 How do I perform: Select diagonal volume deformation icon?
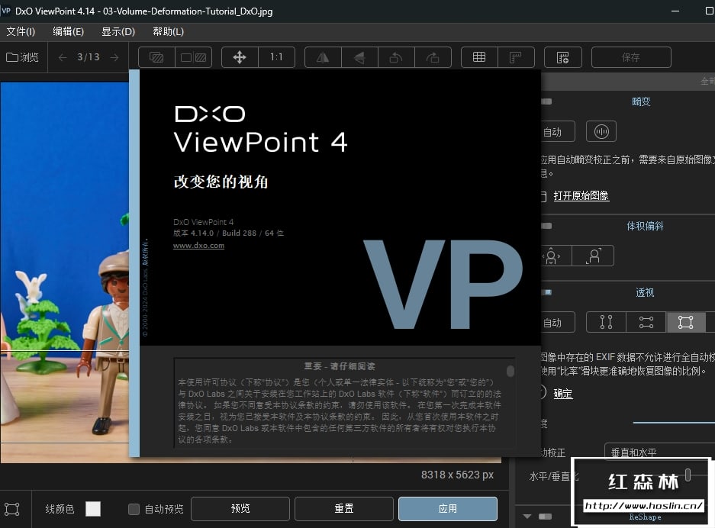point(593,256)
